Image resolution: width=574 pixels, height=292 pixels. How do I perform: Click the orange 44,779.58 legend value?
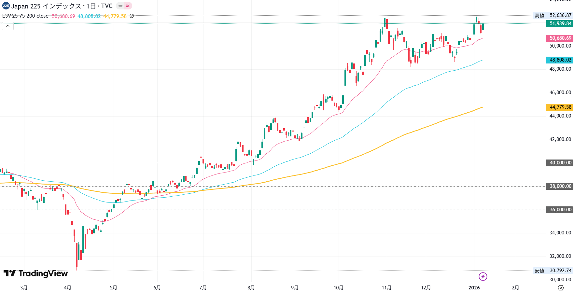(115, 16)
